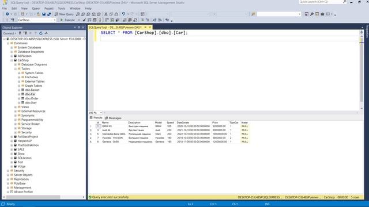Open the Query menu
Image resolution: width=369 pixels, height=207 pixels.
pyautogui.click(x=36, y=9)
